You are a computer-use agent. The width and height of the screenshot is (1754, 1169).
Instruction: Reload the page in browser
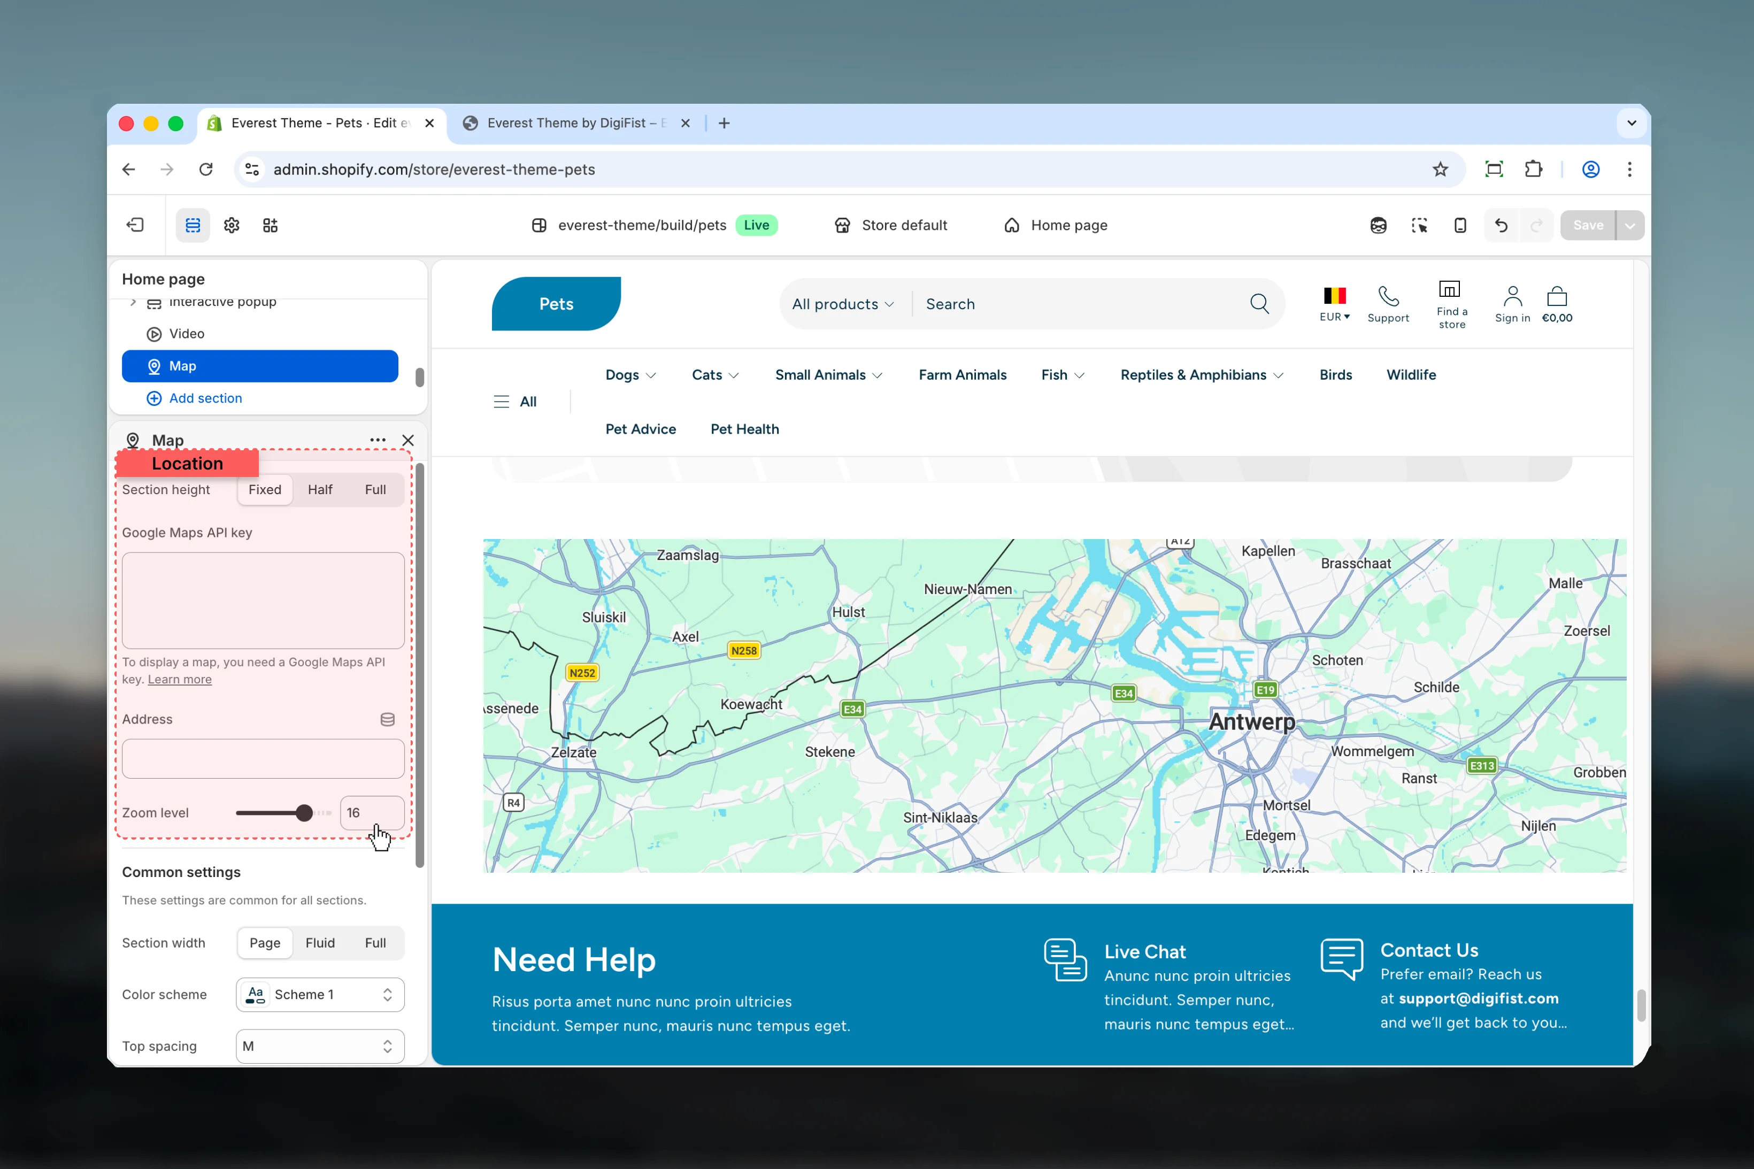click(206, 169)
